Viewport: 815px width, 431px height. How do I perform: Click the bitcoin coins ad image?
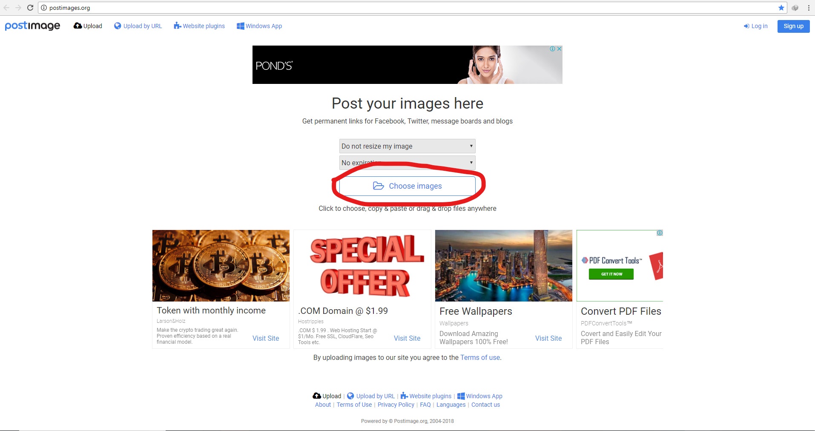tap(221, 266)
